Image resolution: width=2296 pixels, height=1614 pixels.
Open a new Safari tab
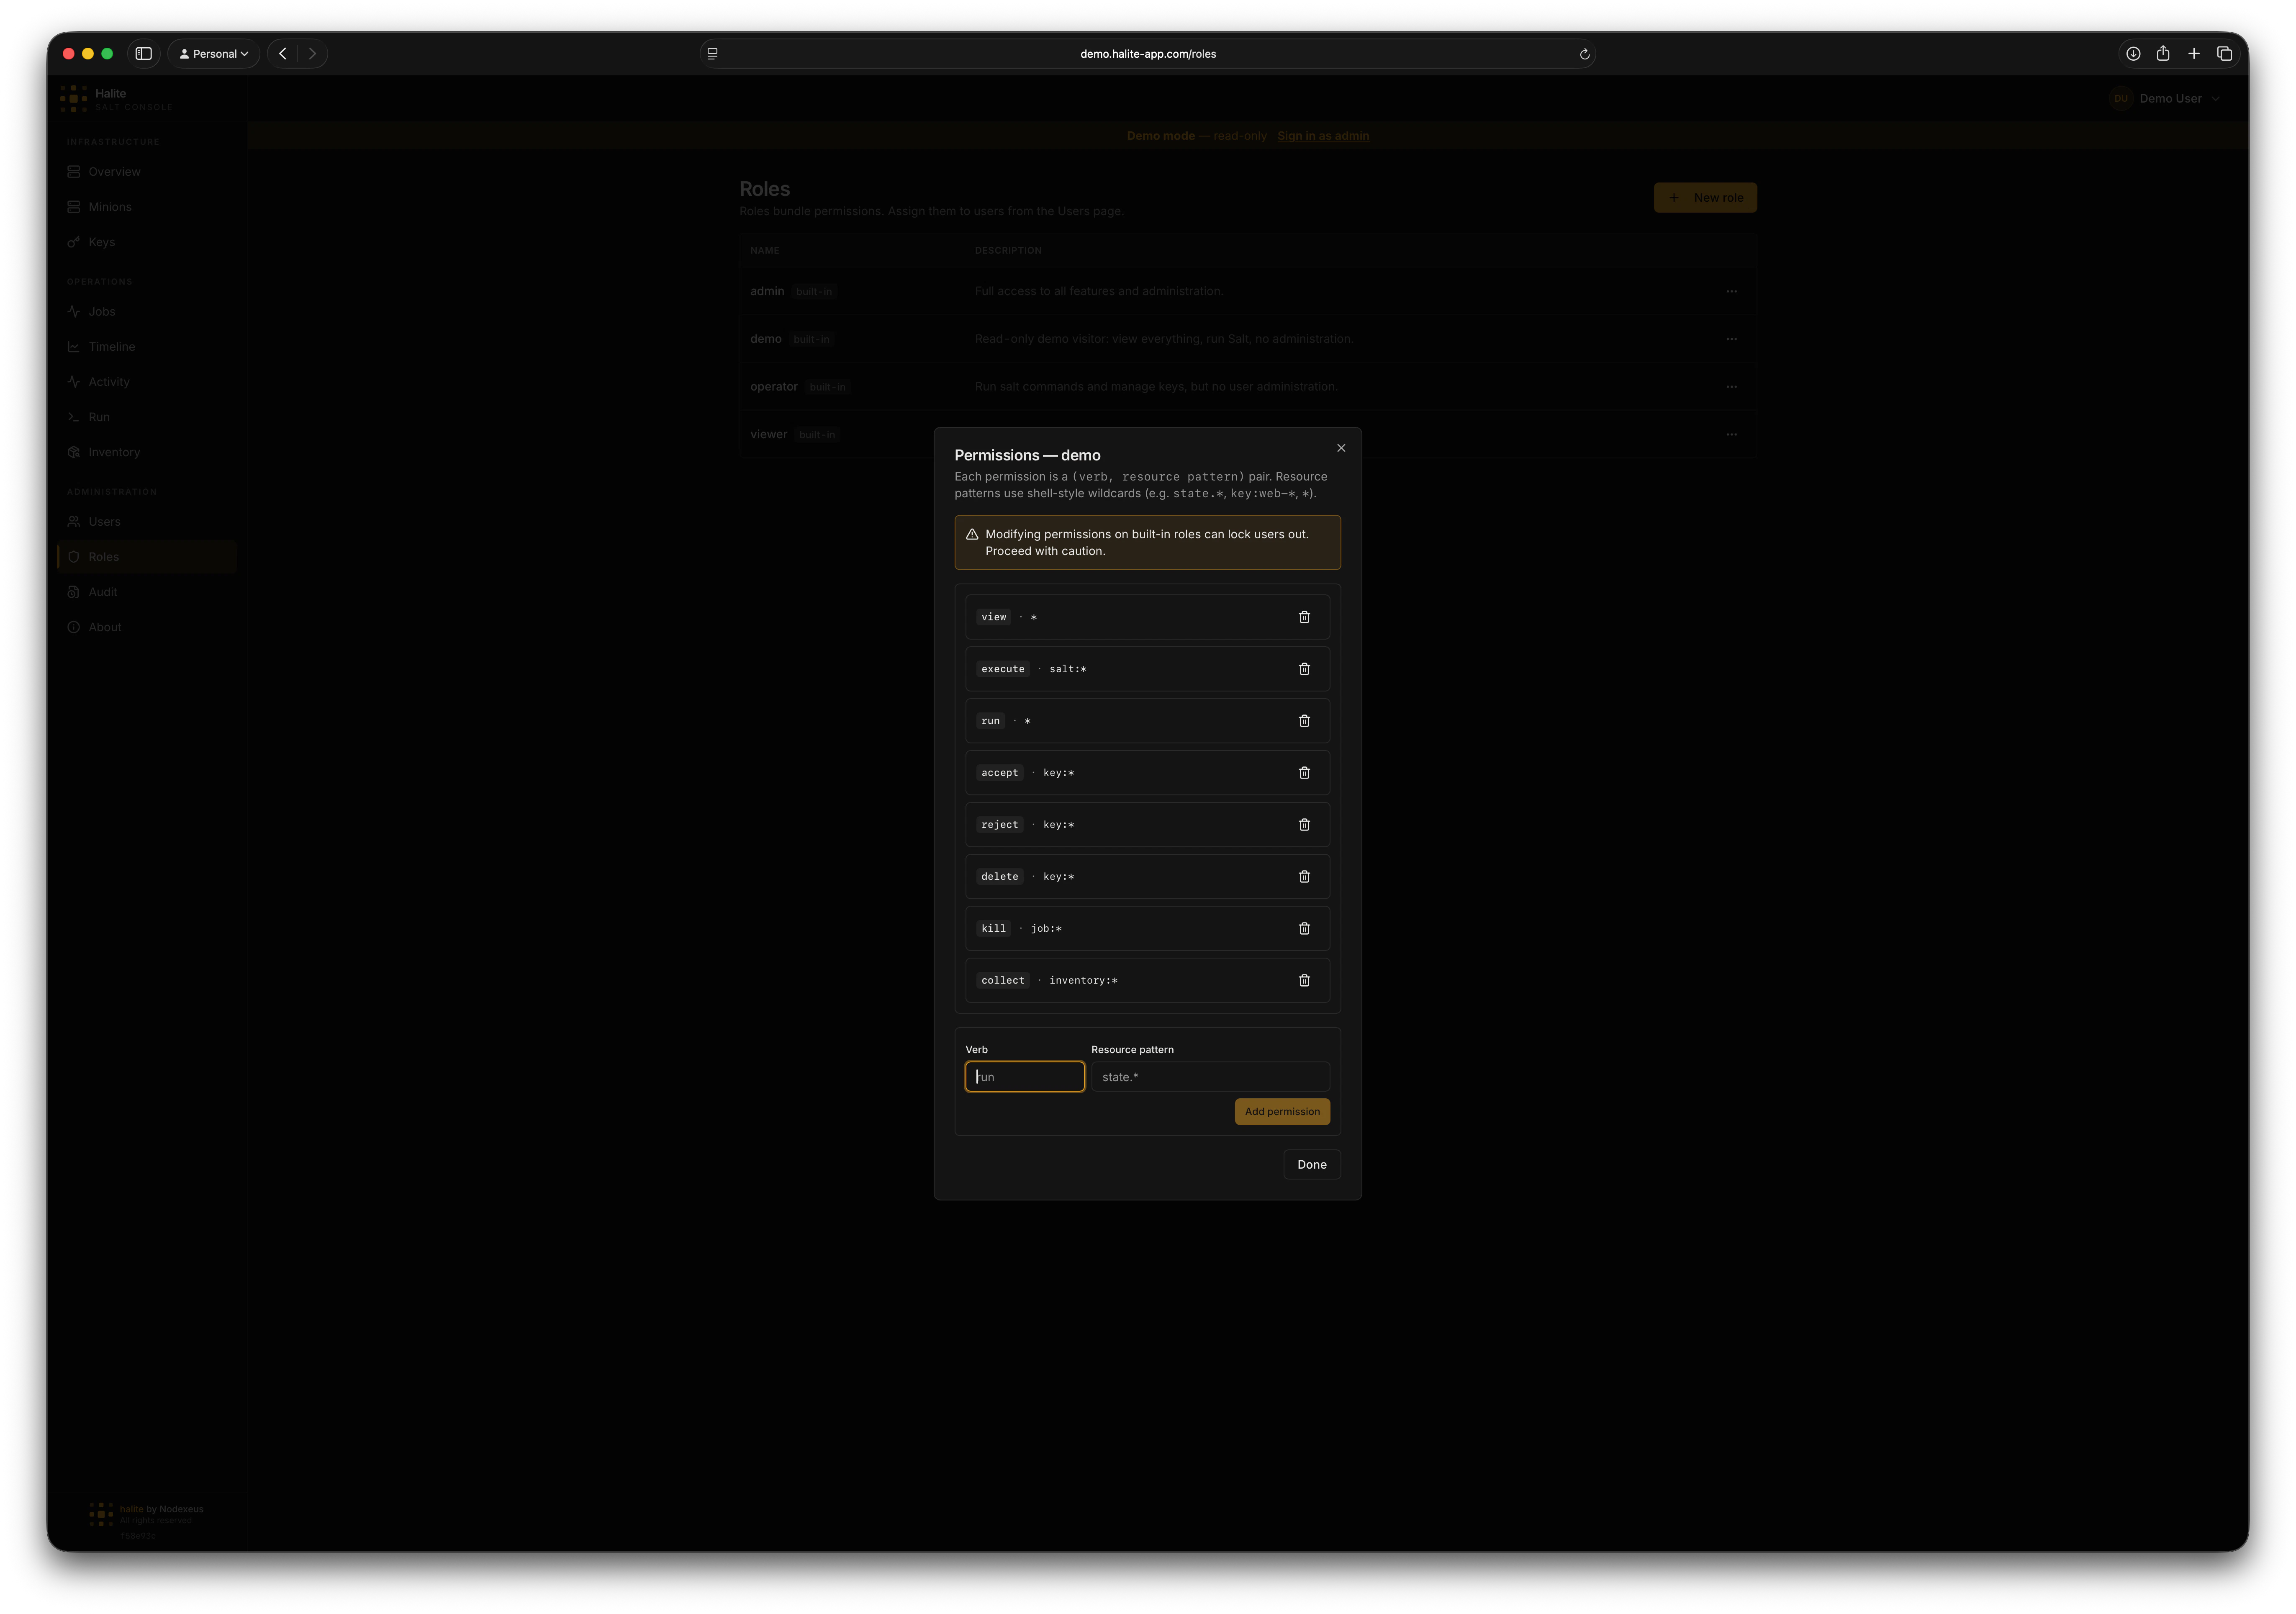(2194, 54)
